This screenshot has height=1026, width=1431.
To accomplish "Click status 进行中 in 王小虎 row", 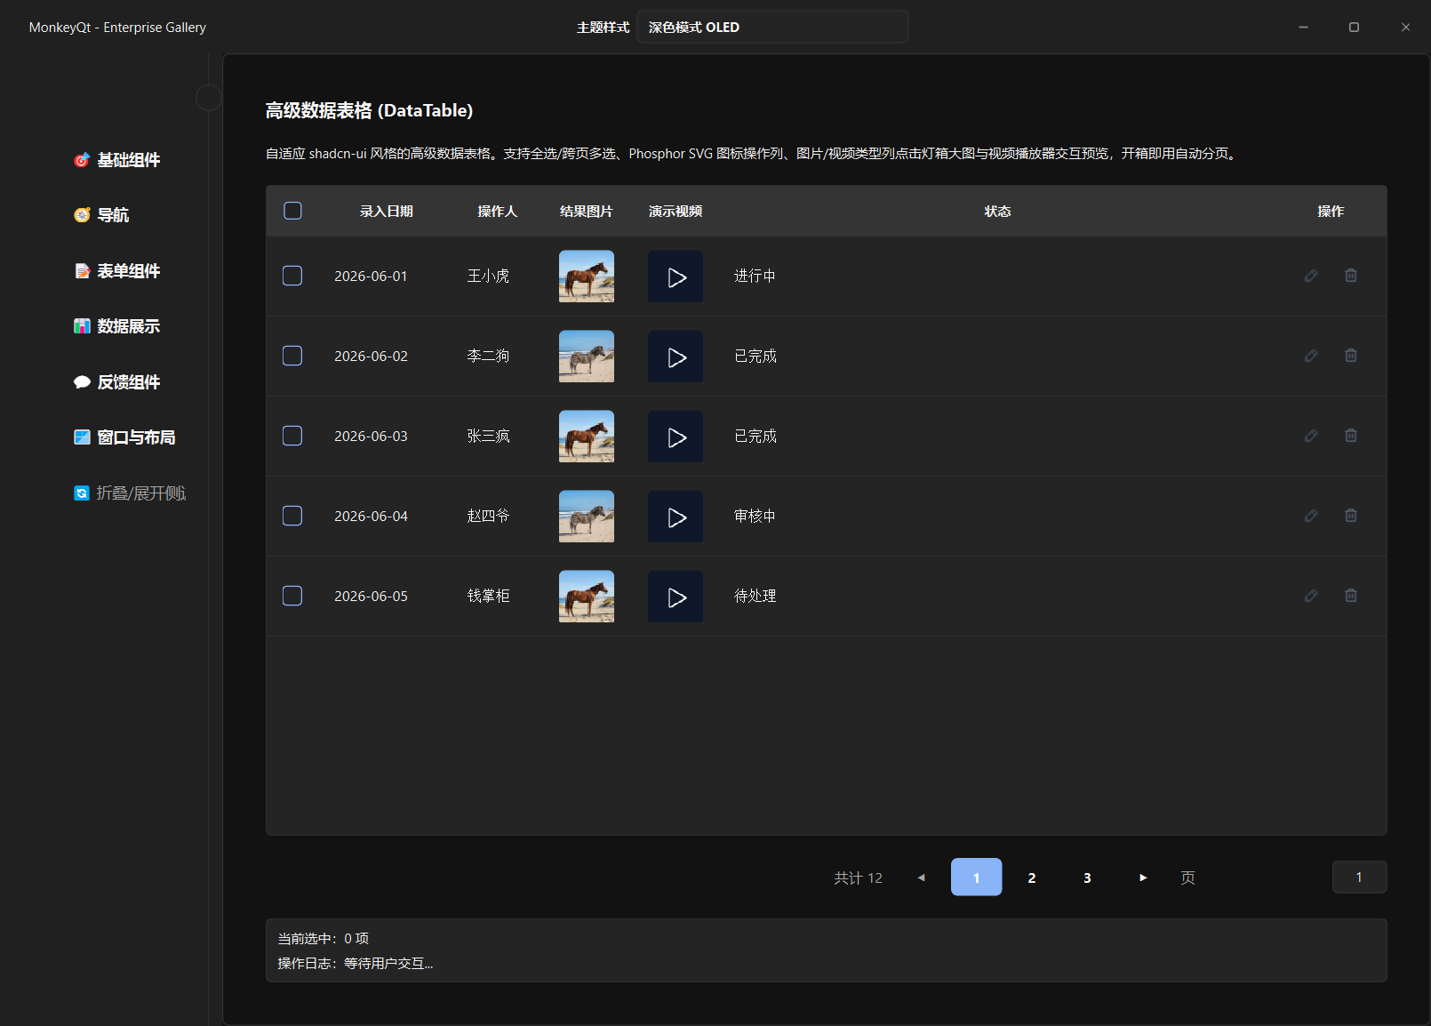I will pyautogui.click(x=755, y=277).
